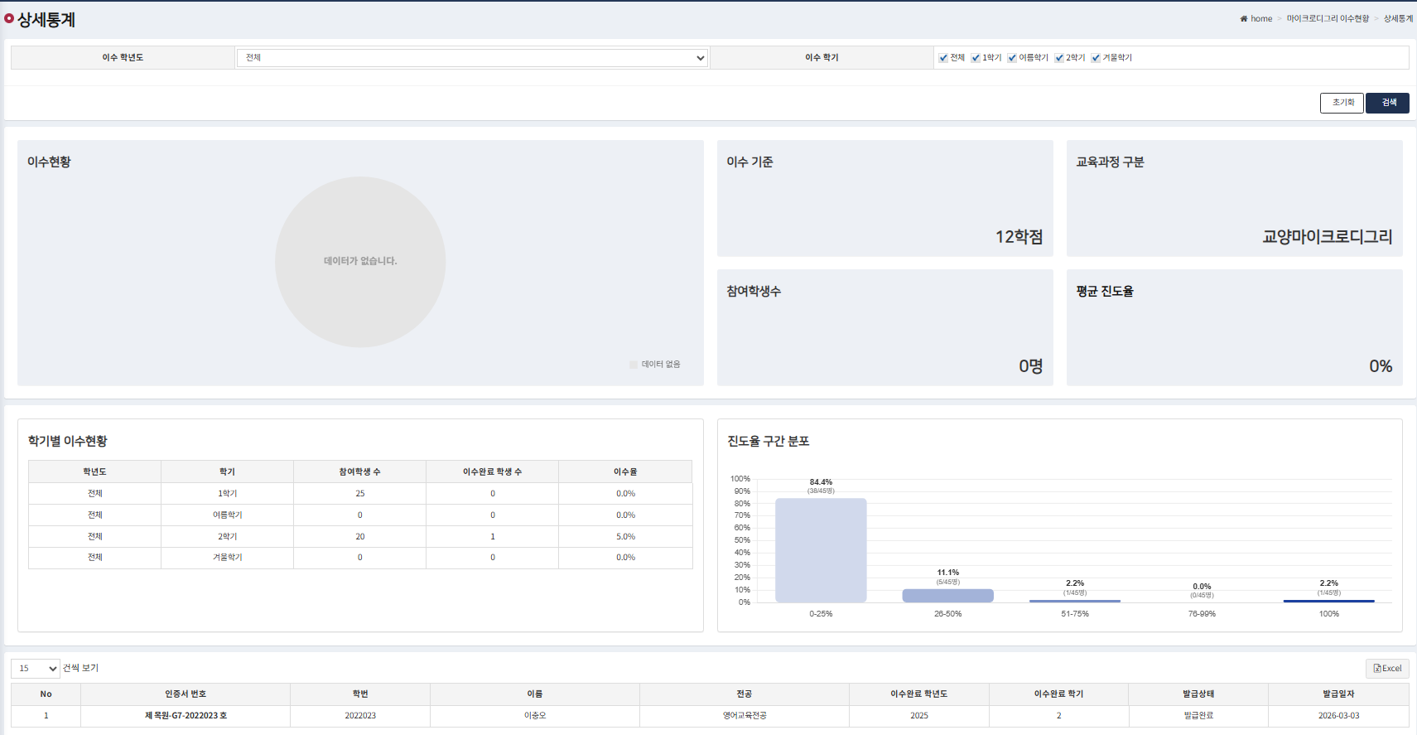Reset filters with 초기화 button

click(1342, 103)
